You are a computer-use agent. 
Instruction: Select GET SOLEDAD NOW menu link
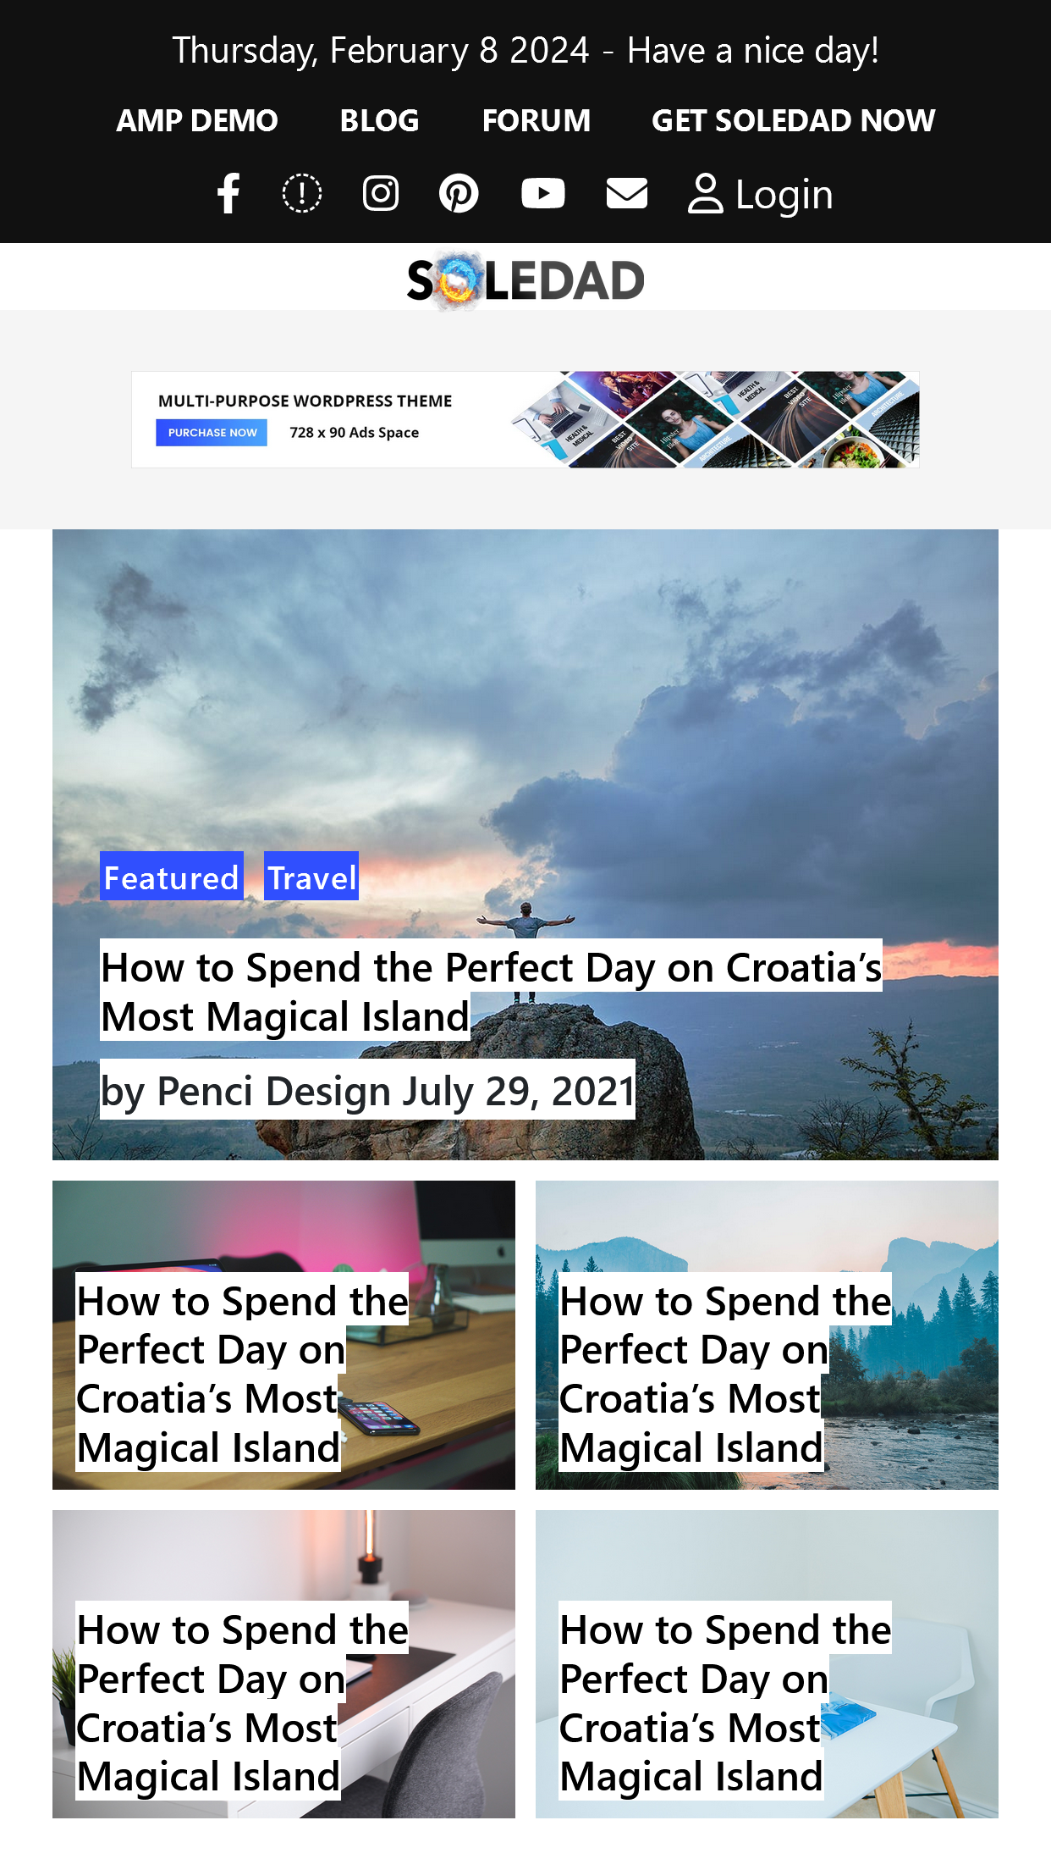point(793,120)
